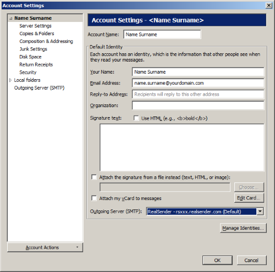Select Copies & Folders in sidebar

[37, 34]
